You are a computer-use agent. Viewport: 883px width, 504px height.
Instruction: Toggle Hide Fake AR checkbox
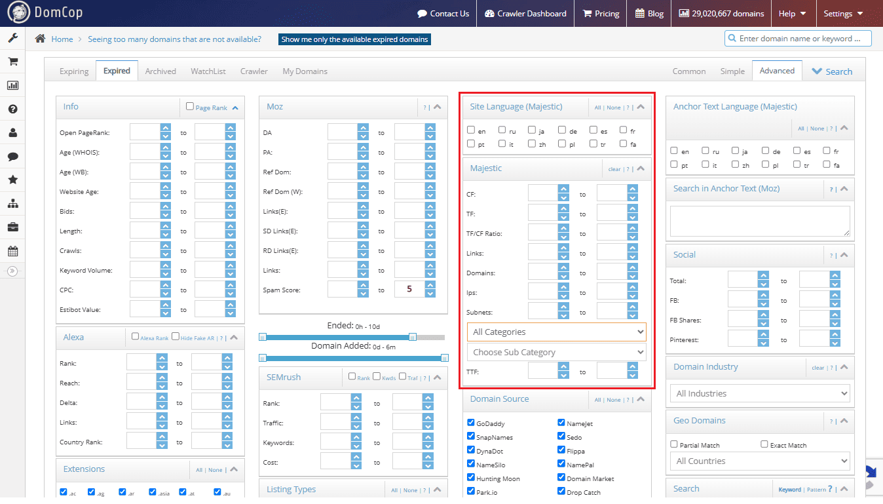point(176,336)
